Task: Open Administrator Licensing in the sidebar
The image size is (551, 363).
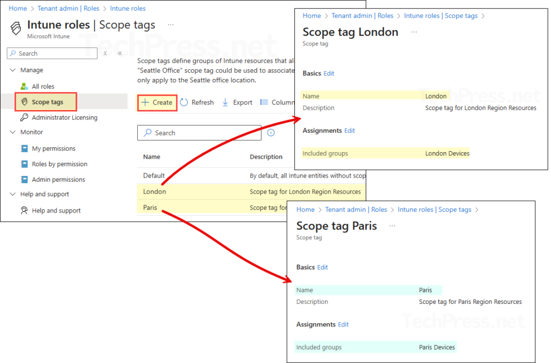Action: pos(65,117)
